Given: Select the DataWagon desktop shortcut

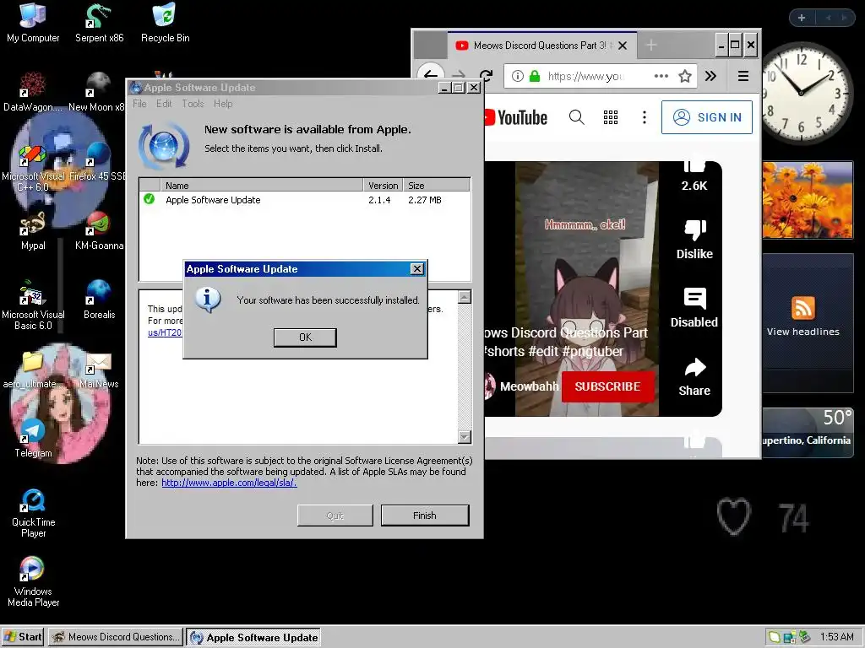Looking at the screenshot, I should pos(33,92).
